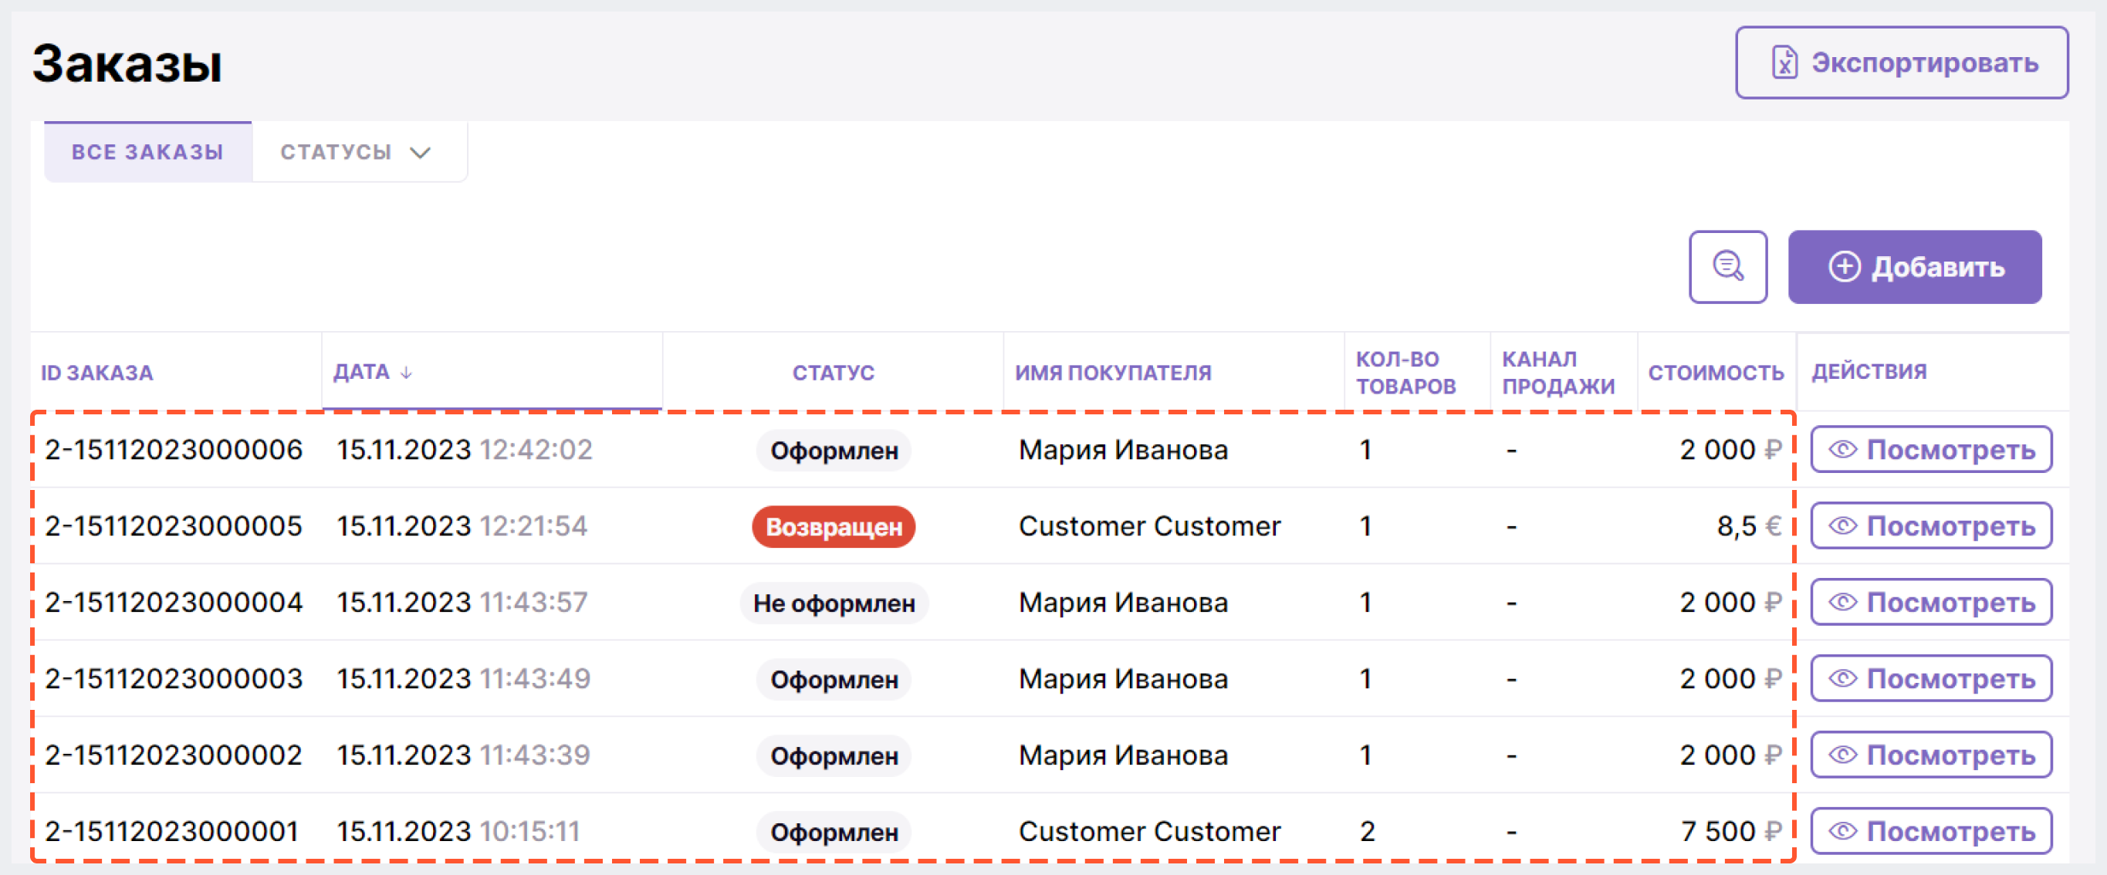Click the Статус column header
Image resolution: width=2107 pixels, height=875 pixels.
(x=833, y=373)
